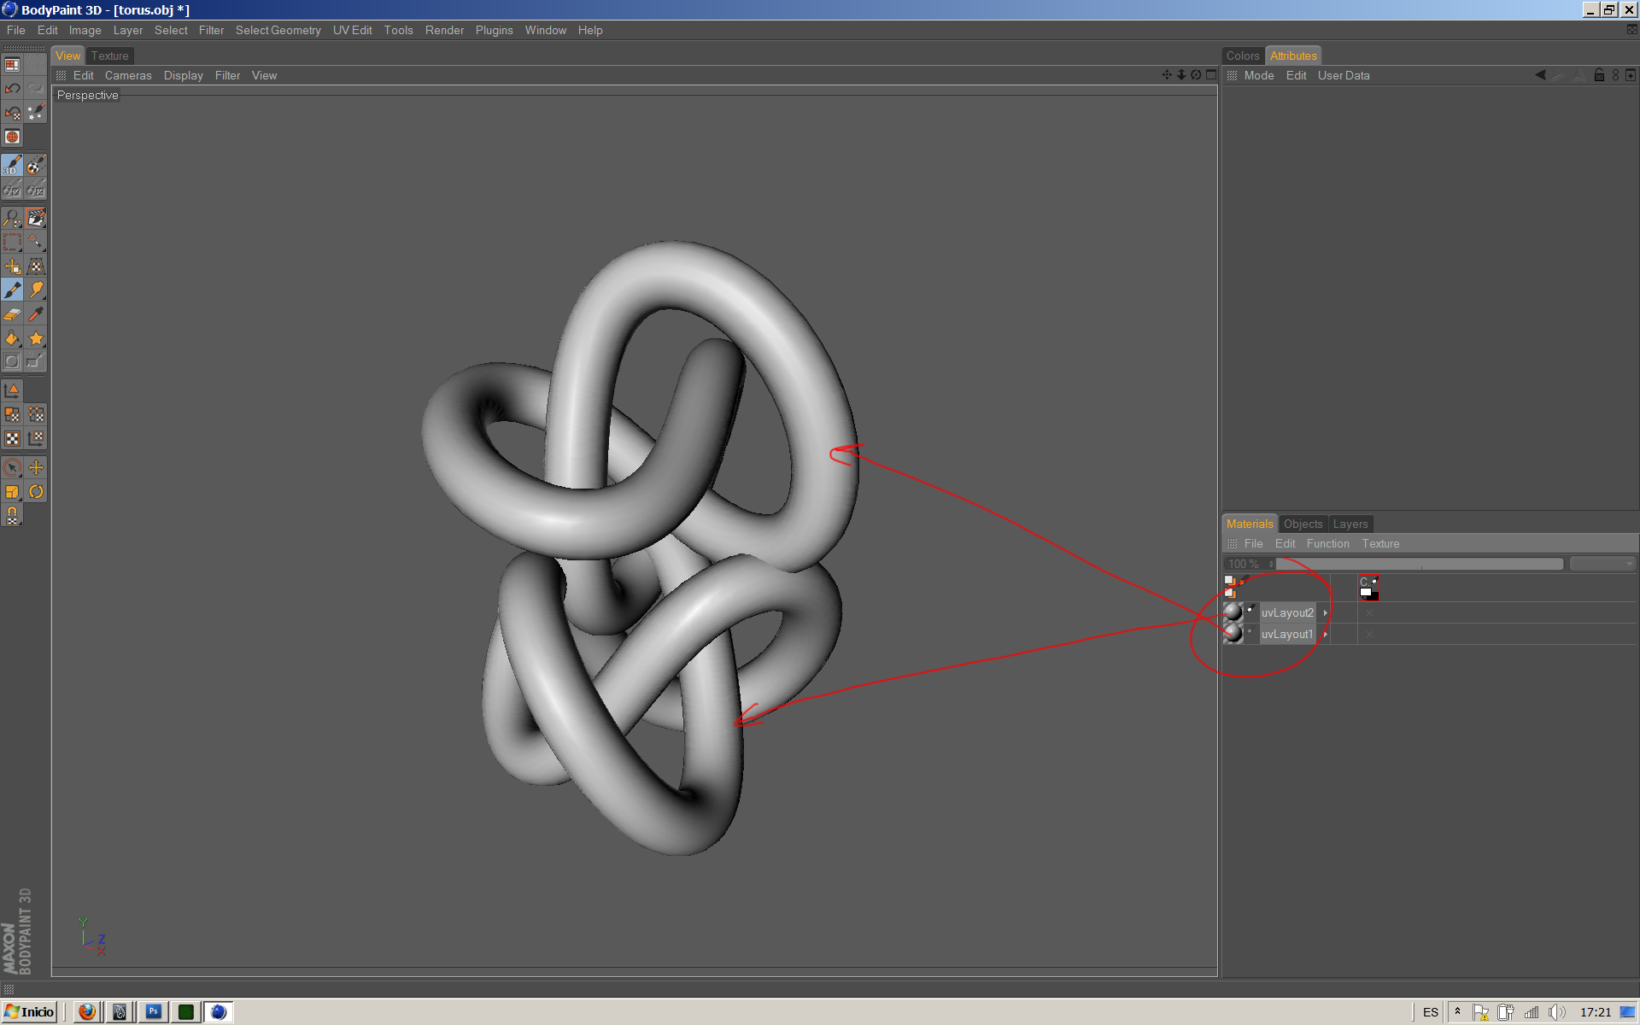
Task: Open Attributes User Data menu
Action: pyautogui.click(x=1344, y=75)
